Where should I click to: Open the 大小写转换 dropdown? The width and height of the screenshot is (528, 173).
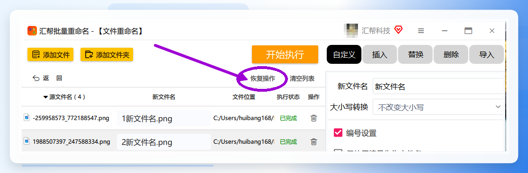(438, 107)
